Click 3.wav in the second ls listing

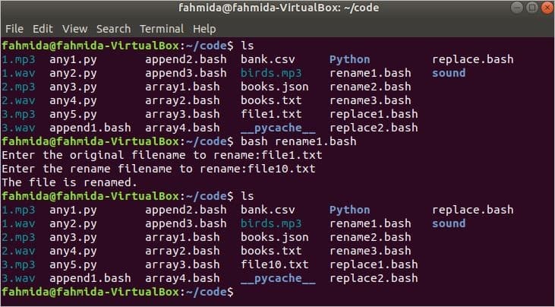(19, 278)
